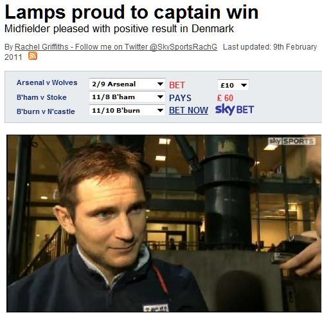
Task: Click the B'ham v Stoke match label
Action: pyautogui.click(x=42, y=97)
